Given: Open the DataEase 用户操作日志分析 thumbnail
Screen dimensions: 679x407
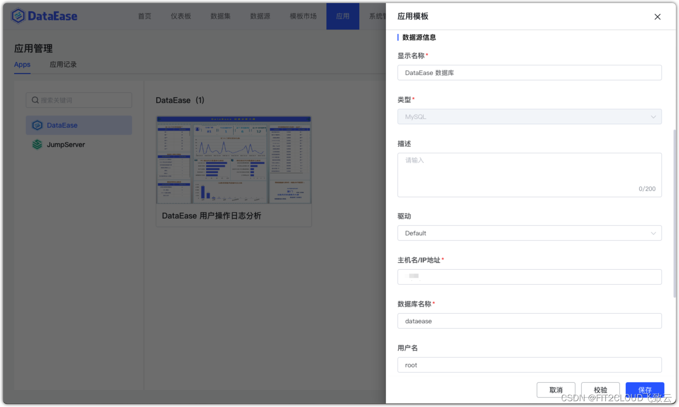Looking at the screenshot, I should pyautogui.click(x=234, y=160).
